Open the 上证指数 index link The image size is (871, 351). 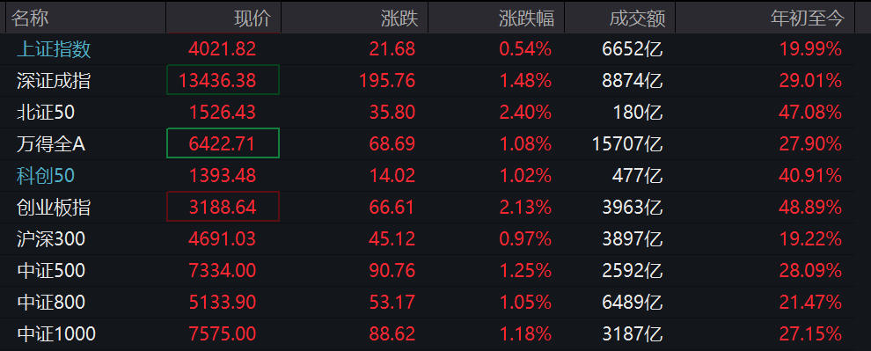pyautogui.click(x=54, y=49)
